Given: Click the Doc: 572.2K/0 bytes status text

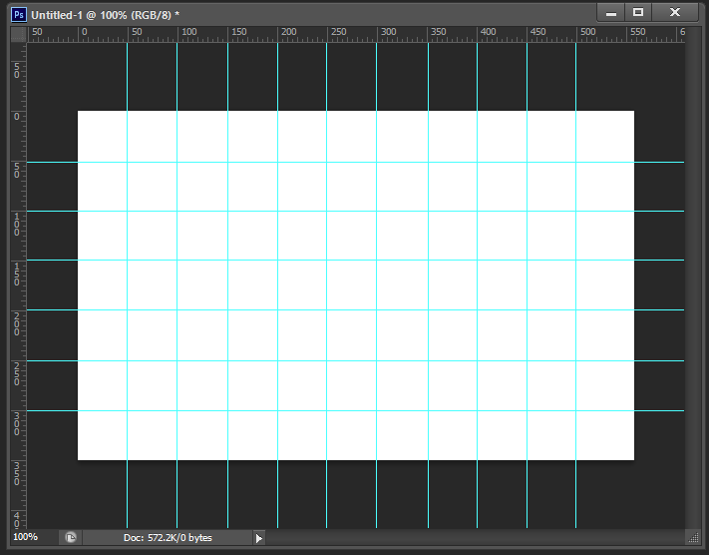Looking at the screenshot, I should [168, 537].
